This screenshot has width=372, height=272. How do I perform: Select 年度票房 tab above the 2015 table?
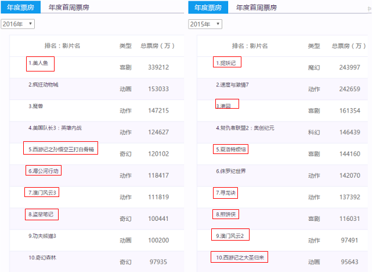(x=208, y=8)
